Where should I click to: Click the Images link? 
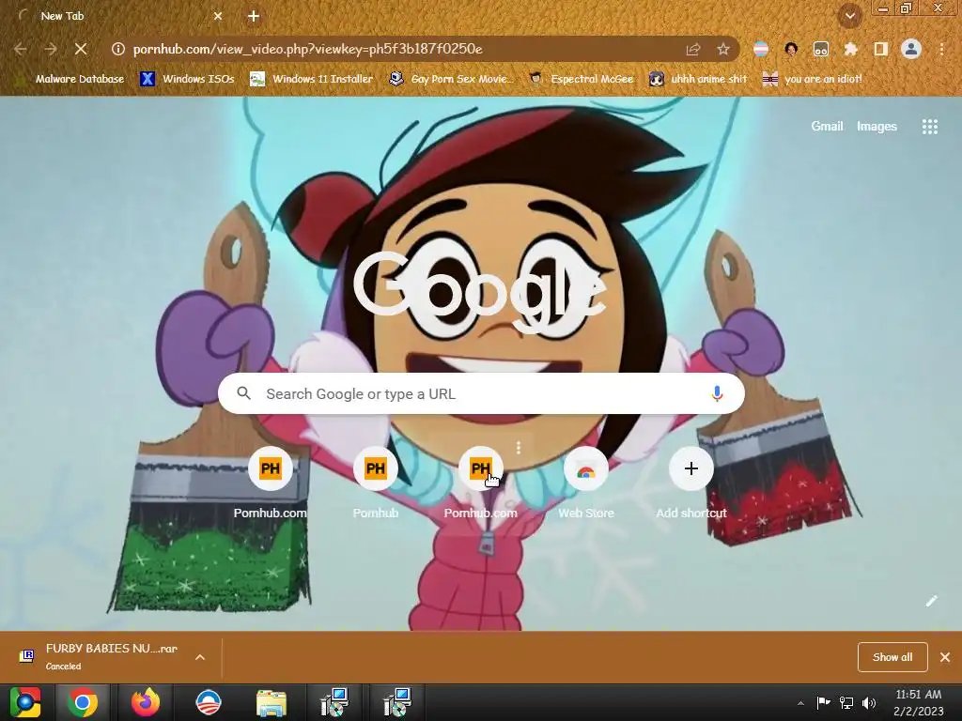coord(877,127)
